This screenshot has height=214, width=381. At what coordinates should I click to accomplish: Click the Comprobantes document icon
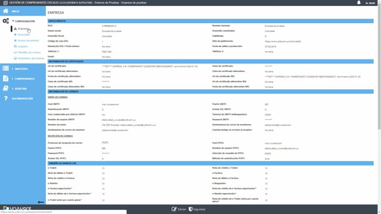point(5,78)
